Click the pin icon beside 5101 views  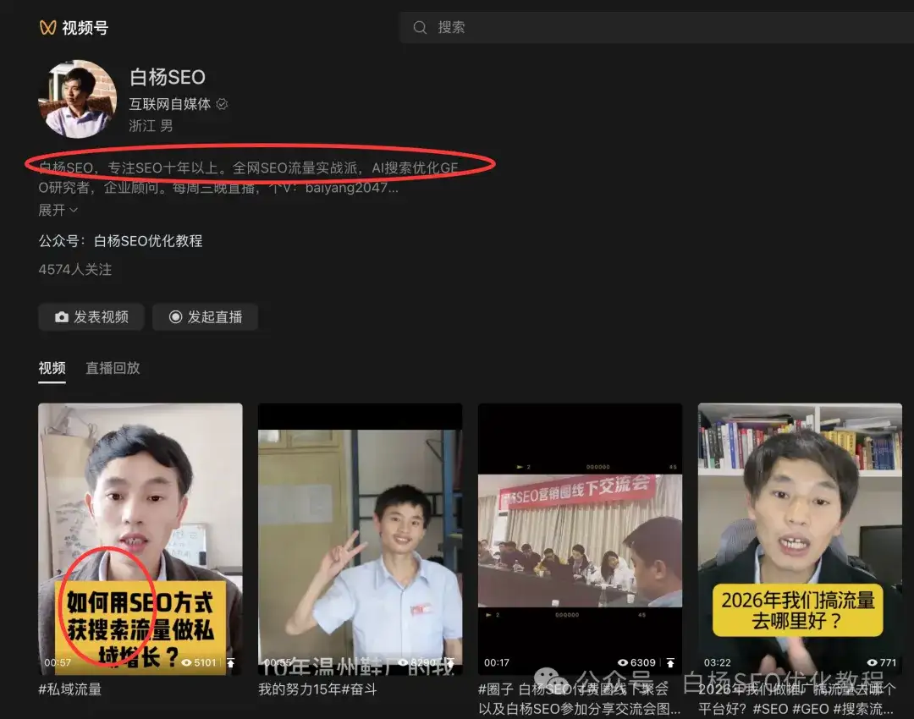[x=231, y=662]
